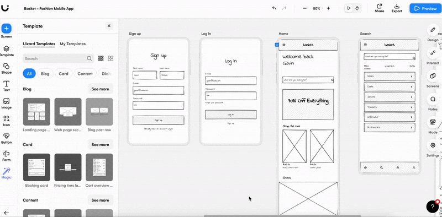Image resolution: width=442 pixels, height=217 pixels.
Task: Open the Image tool
Action: (6, 101)
